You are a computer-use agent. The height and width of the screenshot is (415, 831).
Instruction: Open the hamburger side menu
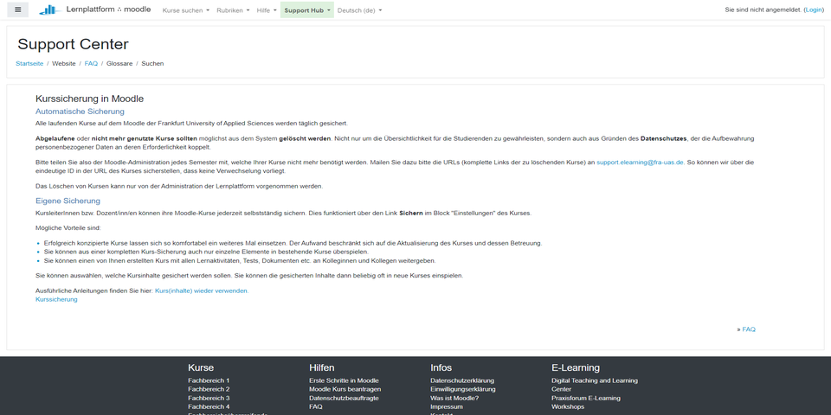[x=18, y=10]
